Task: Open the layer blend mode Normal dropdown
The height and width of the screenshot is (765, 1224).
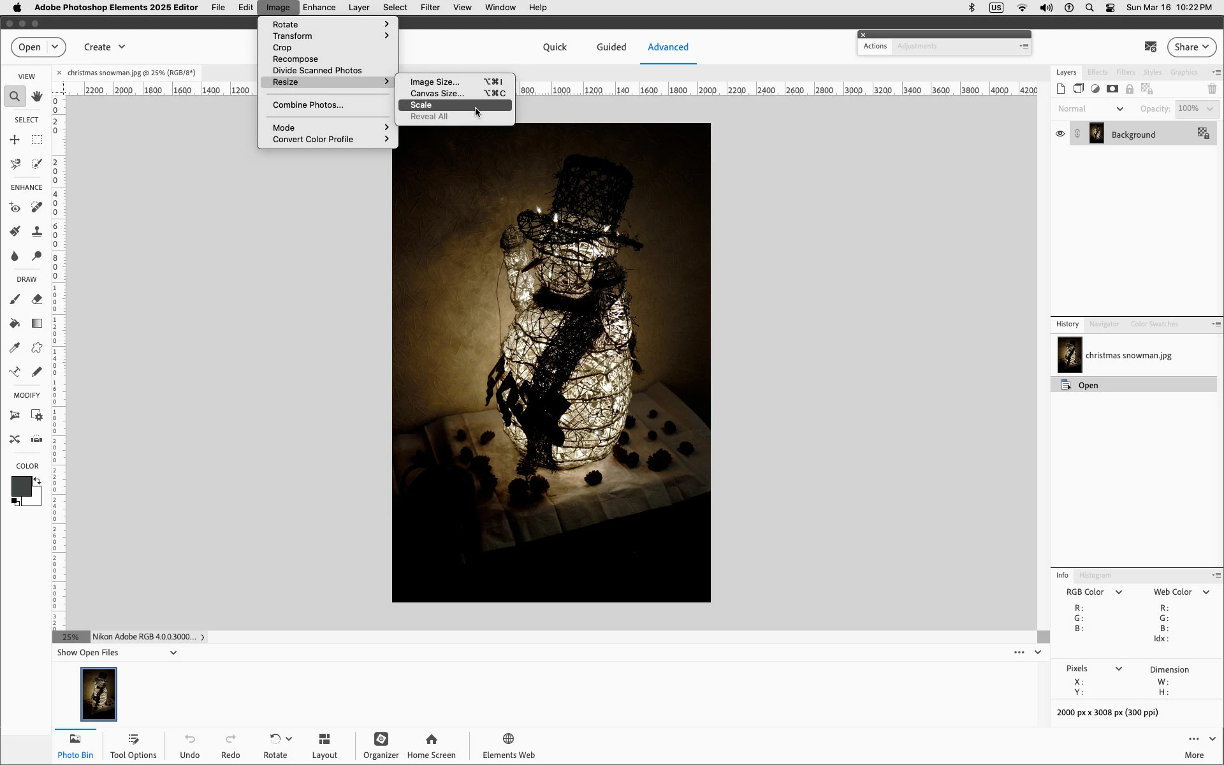Action: pyautogui.click(x=1090, y=109)
